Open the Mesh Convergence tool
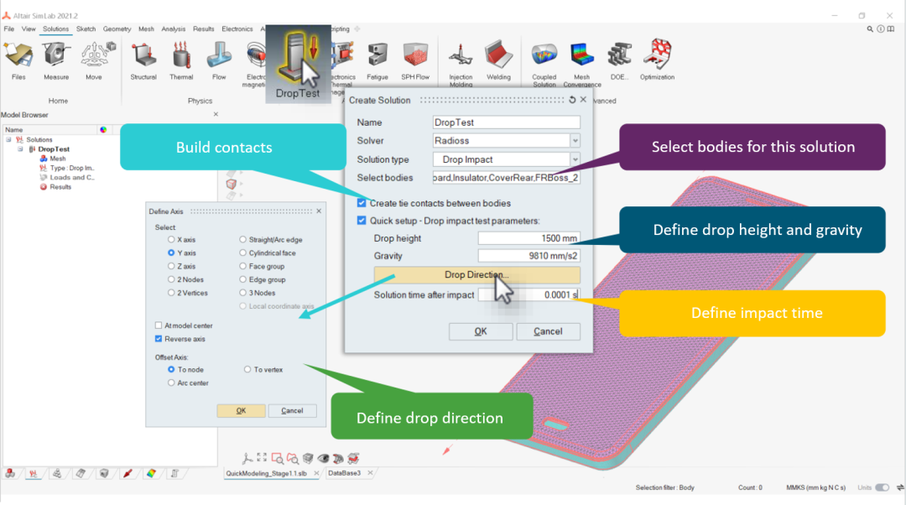Image resolution: width=906 pixels, height=505 pixels. click(581, 59)
